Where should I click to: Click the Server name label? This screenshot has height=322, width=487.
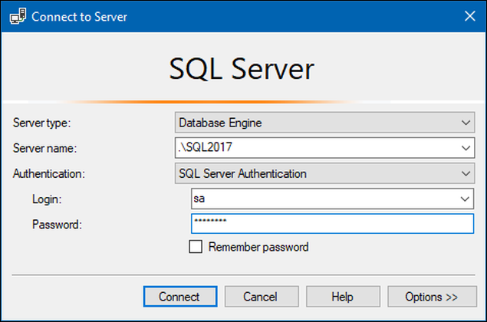pyautogui.click(x=44, y=148)
